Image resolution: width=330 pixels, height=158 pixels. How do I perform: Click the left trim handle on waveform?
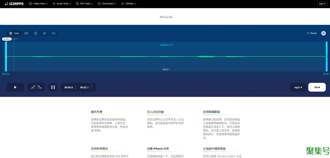click(x=6, y=56)
